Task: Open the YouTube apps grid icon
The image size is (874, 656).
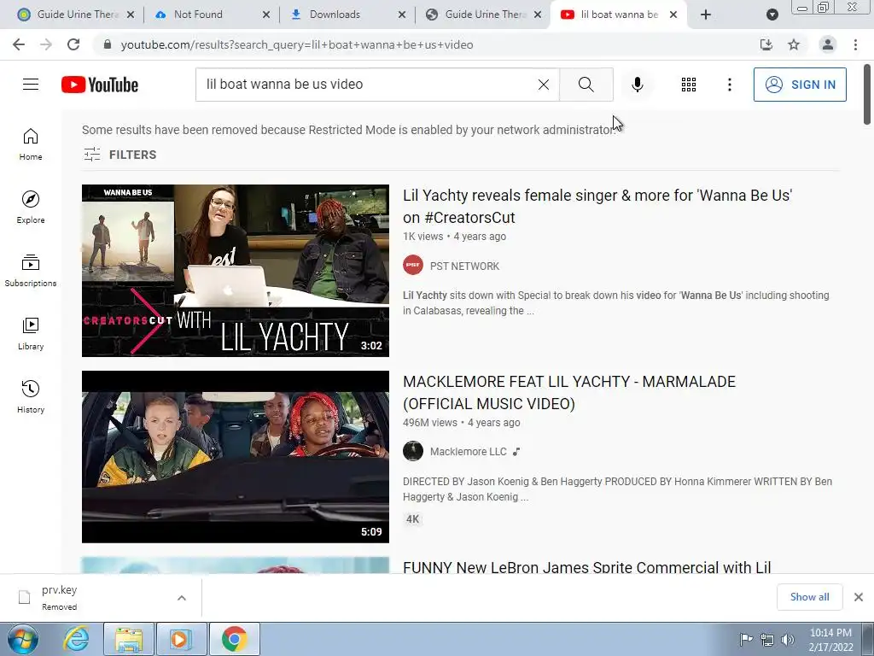Action: click(x=689, y=85)
